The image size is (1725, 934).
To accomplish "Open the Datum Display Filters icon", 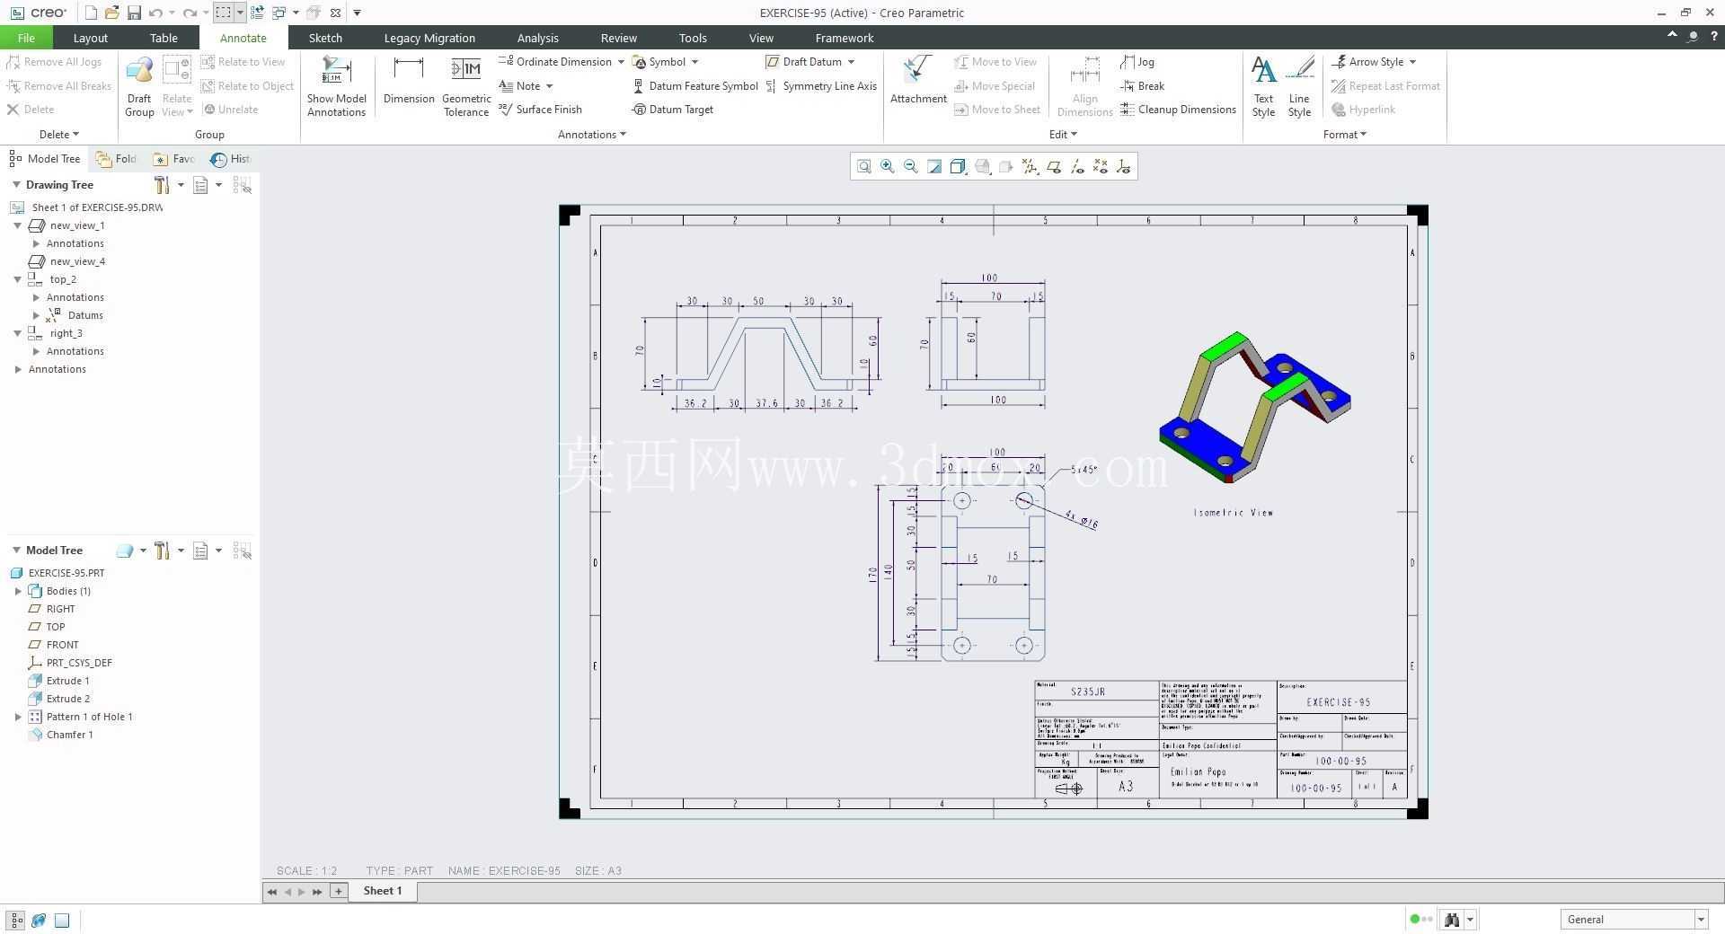I will [x=1030, y=166].
